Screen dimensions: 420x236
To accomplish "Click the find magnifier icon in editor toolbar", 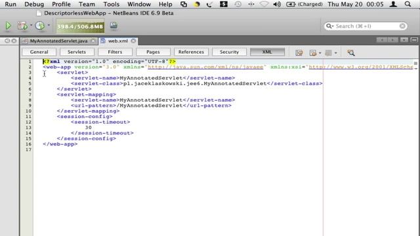I will tap(351, 52).
